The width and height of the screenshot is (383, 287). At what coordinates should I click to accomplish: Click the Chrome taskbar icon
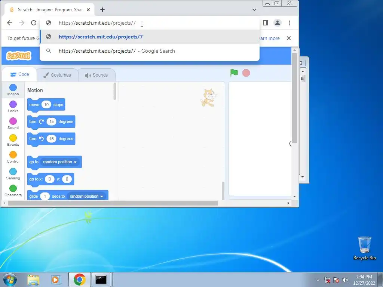[79, 280]
